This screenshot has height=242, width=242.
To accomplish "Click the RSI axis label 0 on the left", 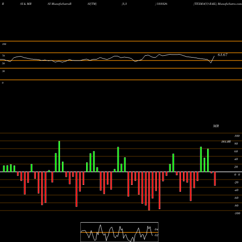I will (2, 83).
